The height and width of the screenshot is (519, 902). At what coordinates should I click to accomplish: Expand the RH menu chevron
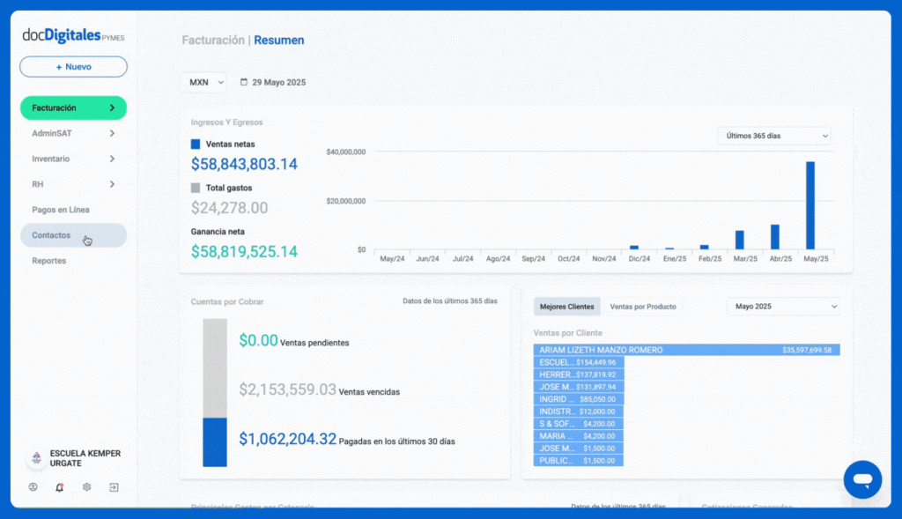coord(112,184)
